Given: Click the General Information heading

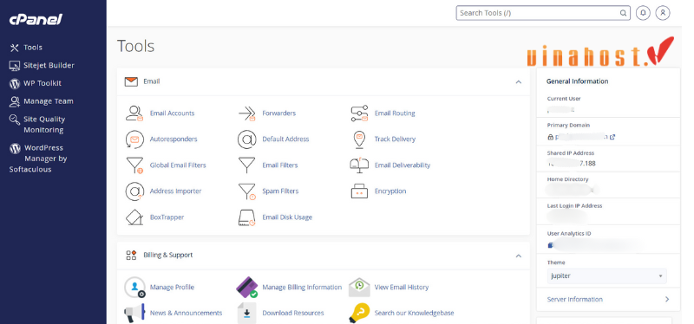Looking at the screenshot, I should click(577, 81).
